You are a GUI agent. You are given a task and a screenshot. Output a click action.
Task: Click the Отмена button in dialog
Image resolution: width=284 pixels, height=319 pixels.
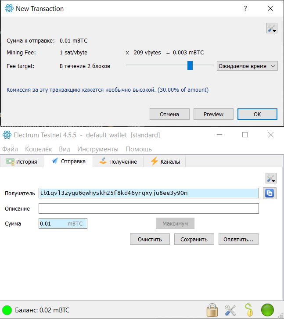click(x=169, y=115)
